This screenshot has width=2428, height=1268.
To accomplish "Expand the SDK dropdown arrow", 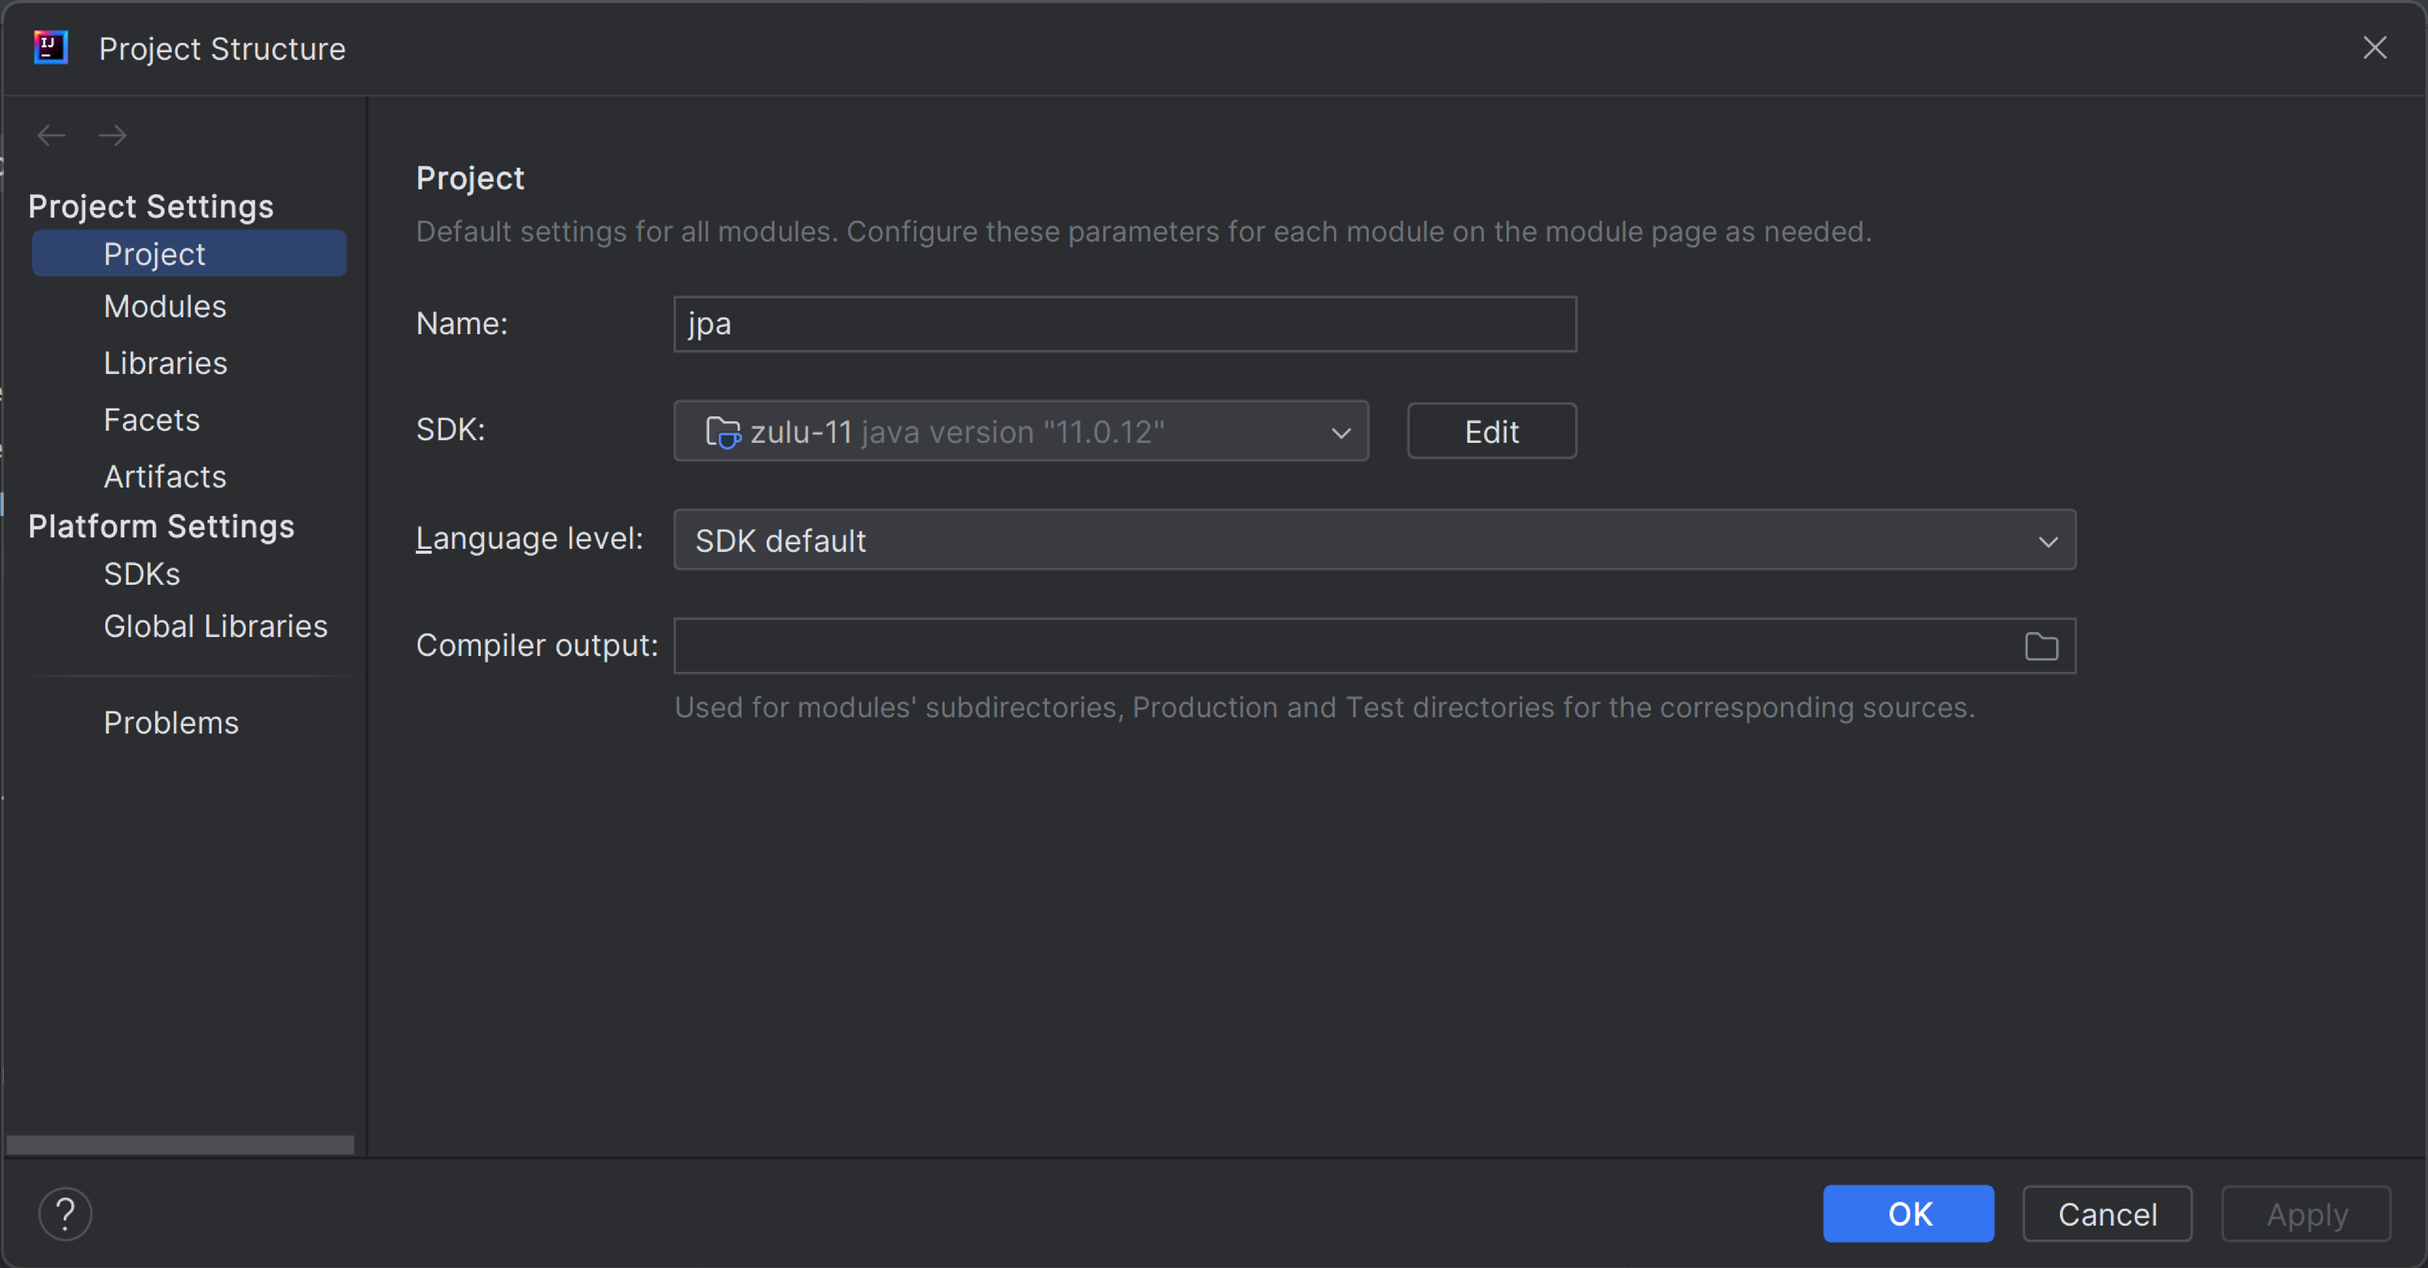I will pyautogui.click(x=1340, y=432).
